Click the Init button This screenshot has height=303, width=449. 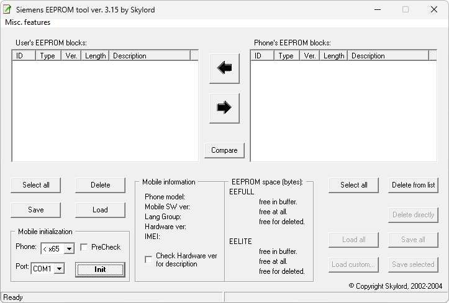pyautogui.click(x=100, y=269)
